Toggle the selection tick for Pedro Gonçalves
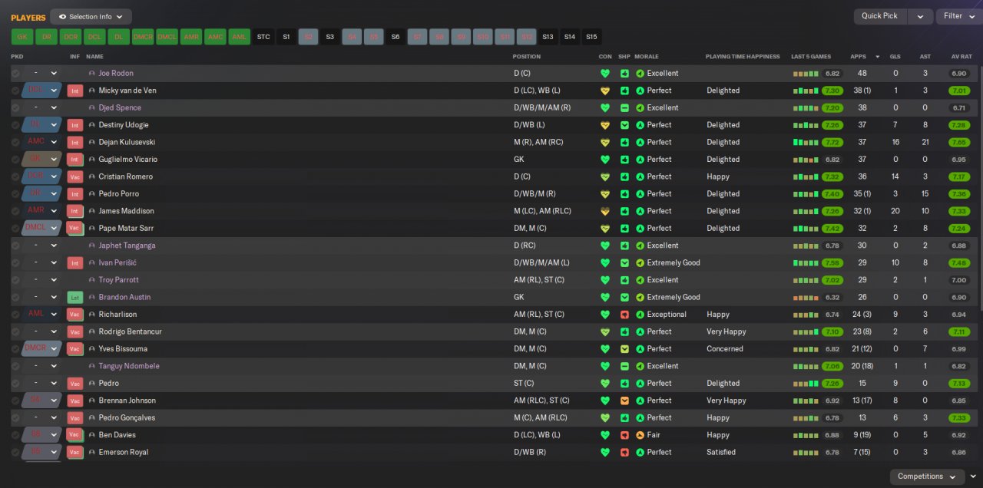This screenshot has height=488, width=983. 15,417
